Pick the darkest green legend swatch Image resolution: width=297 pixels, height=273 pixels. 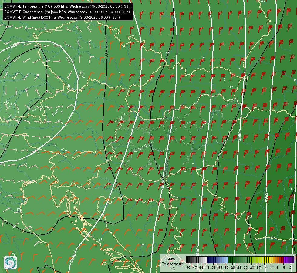click(x=229, y=260)
